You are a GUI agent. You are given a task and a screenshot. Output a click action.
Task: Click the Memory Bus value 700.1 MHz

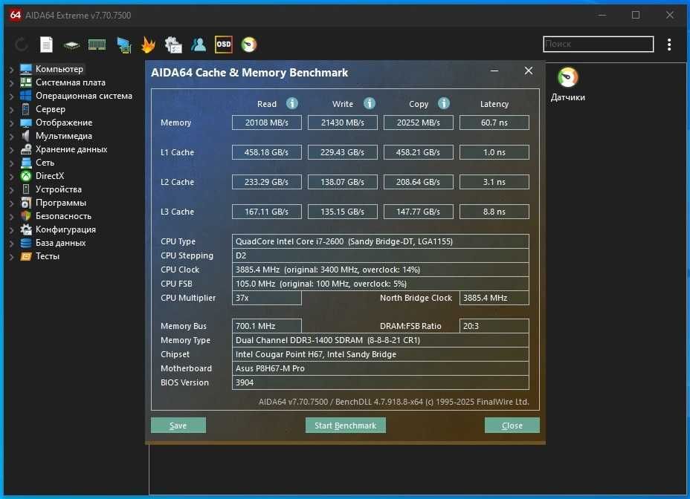267,326
